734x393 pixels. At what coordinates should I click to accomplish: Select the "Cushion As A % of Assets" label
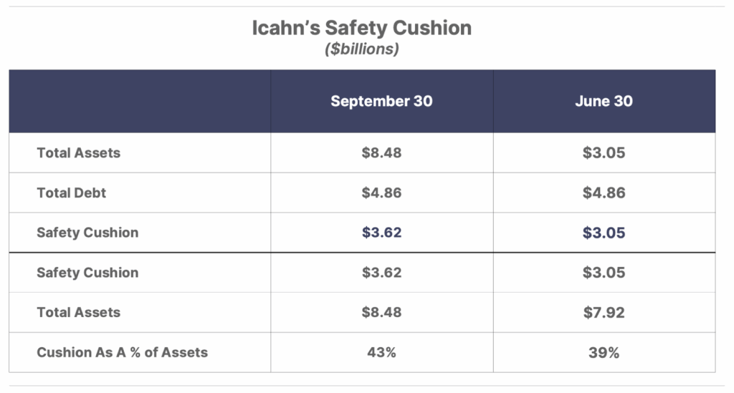123,352
